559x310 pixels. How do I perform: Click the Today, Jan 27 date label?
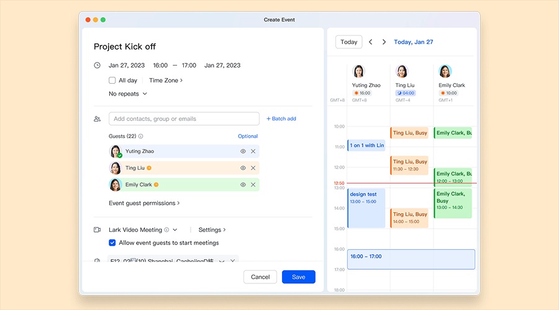414,42
